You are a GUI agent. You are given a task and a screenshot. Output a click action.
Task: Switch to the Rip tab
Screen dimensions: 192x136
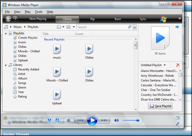click(92, 19)
